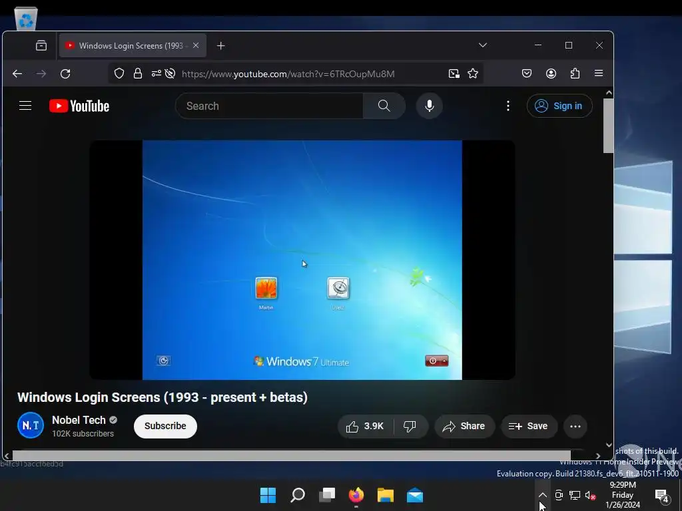Click the horizontal scrollbar thumb
This screenshot has width=682, height=511.
[x=292, y=455]
